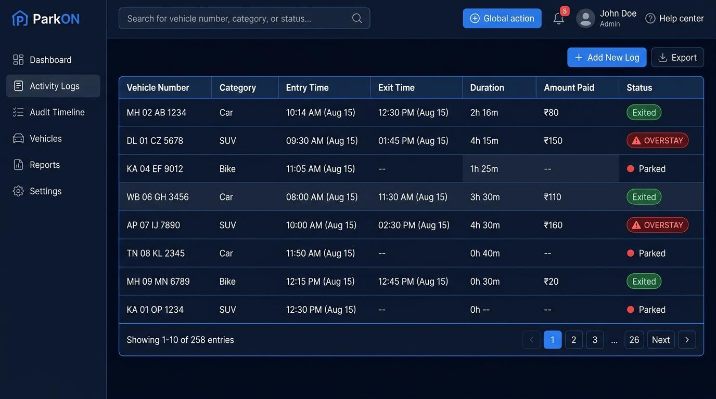Go to page 3

pos(595,340)
